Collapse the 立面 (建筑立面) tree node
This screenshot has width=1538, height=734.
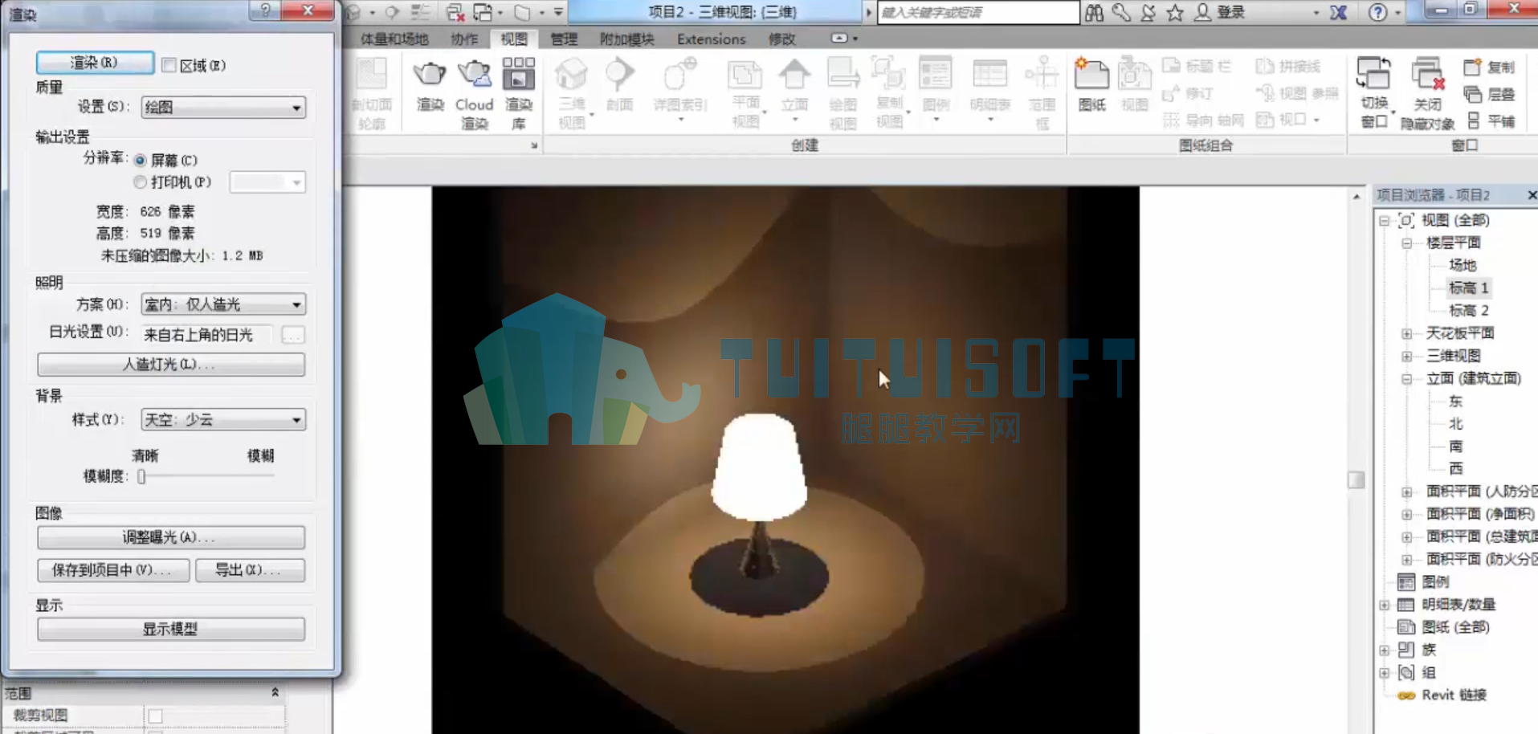[1407, 379]
